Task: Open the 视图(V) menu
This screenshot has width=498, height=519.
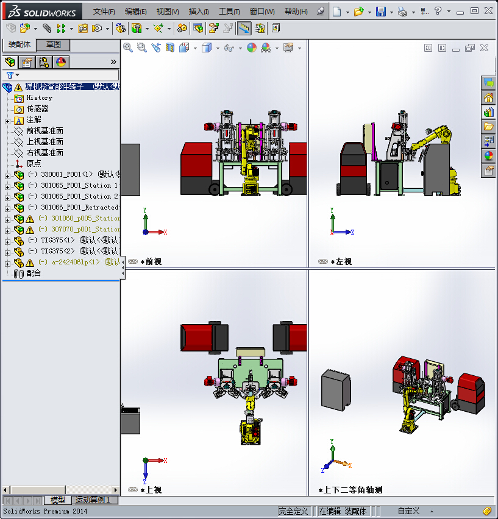Action: [x=168, y=12]
